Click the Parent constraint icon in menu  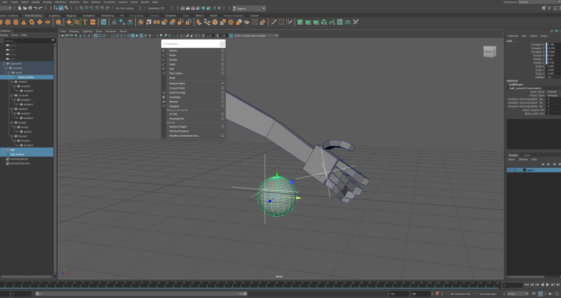[163, 51]
